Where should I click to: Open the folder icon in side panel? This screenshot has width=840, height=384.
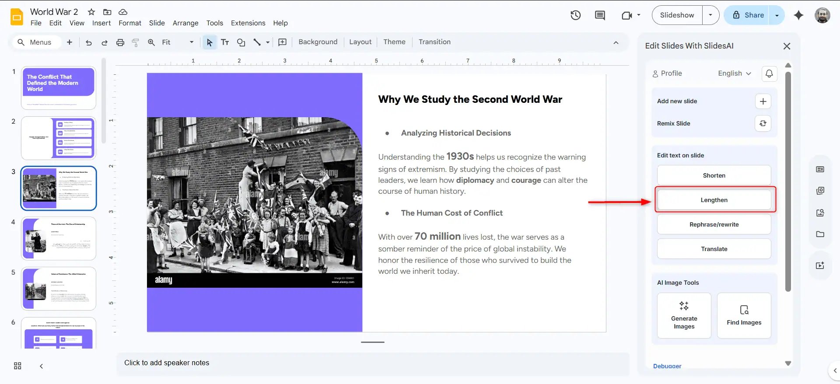pyautogui.click(x=820, y=234)
